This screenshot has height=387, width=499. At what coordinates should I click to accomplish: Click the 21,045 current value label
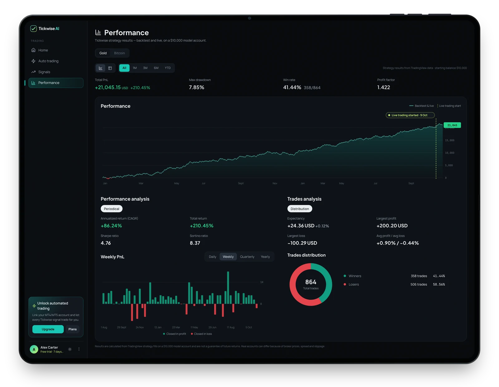click(x=452, y=125)
